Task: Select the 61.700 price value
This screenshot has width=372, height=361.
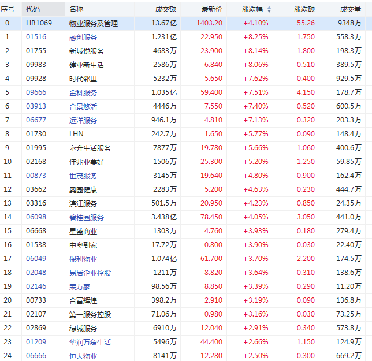Action: (211, 259)
